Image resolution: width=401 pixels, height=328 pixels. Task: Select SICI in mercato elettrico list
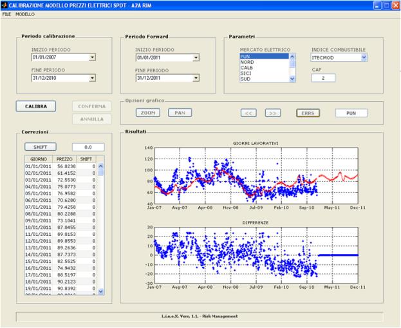click(264, 73)
